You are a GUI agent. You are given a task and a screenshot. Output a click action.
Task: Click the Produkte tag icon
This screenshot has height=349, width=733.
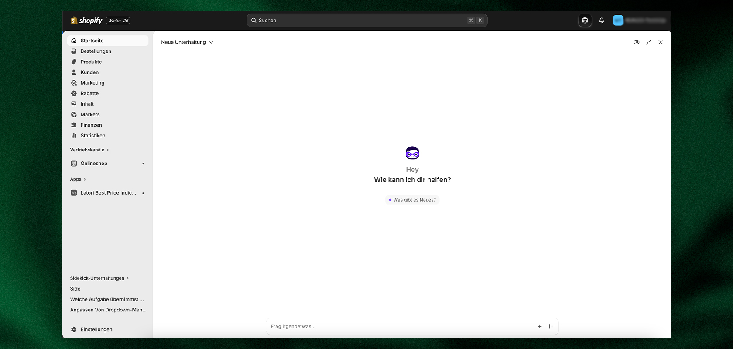pos(74,62)
